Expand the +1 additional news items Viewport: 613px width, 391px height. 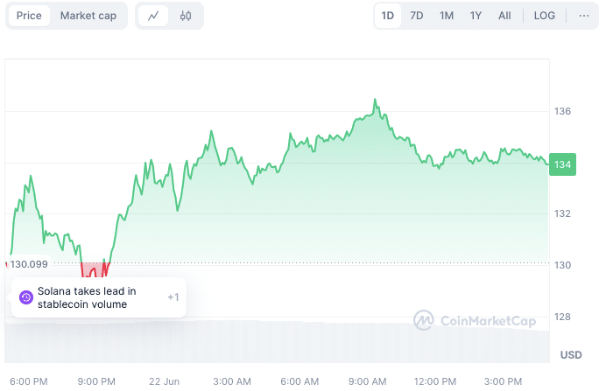point(173,297)
